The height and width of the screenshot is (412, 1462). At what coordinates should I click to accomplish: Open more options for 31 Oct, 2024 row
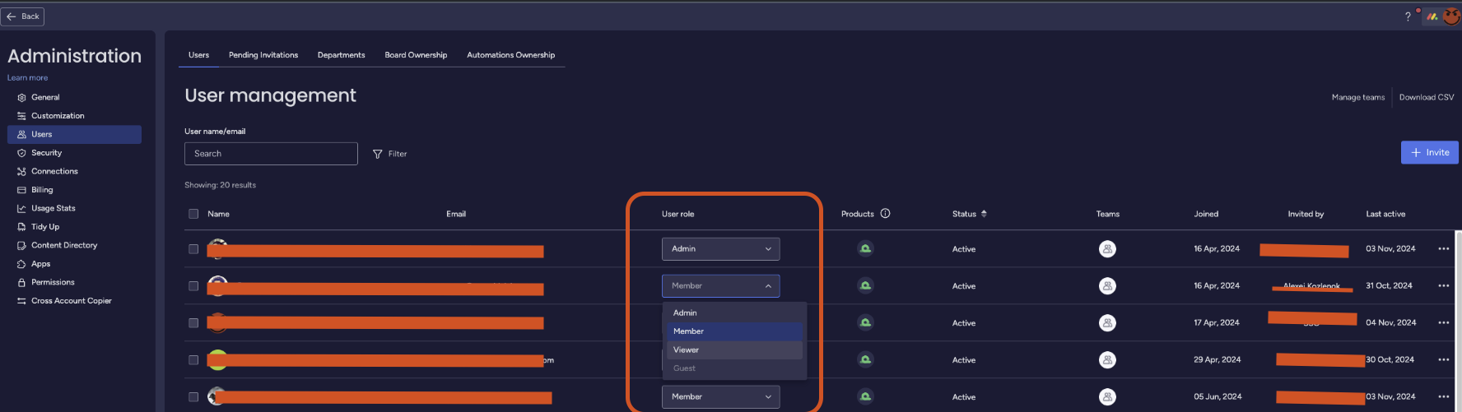(1443, 286)
